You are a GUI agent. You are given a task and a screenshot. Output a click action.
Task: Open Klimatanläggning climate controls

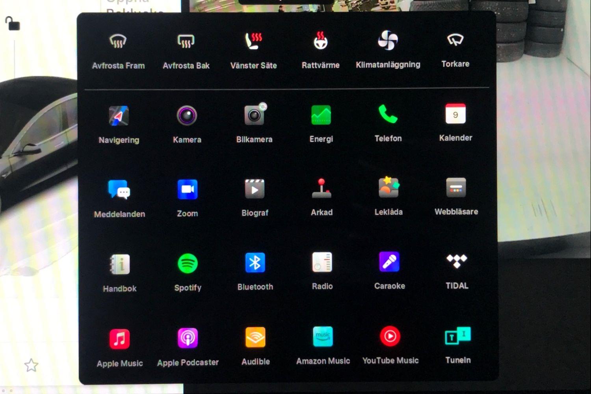(388, 41)
